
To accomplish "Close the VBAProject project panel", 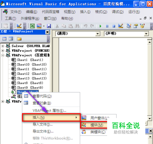I will [x=47, y=32].
